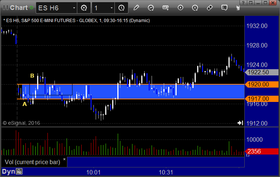Click the 1922.50 current price marker
This screenshot has width=280, height=177.
coord(262,72)
